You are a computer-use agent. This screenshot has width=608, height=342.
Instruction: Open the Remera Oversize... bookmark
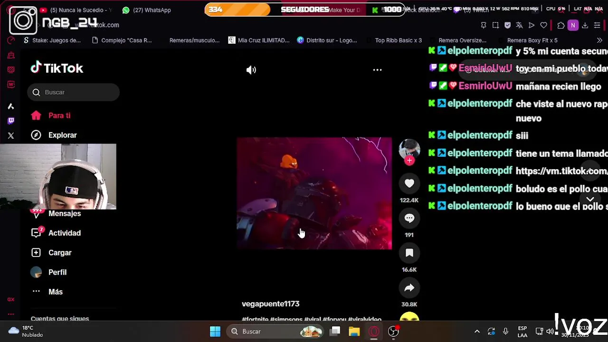coord(458,40)
